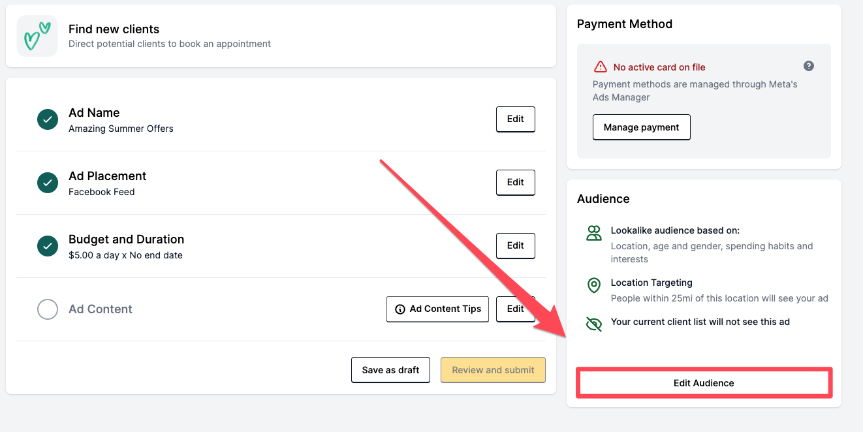This screenshot has width=863, height=432.
Task: Click the green hearts logo icon
Action: coord(37,36)
